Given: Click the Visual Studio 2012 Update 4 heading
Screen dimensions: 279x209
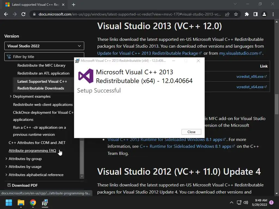Looking at the screenshot, I should (179, 172).
